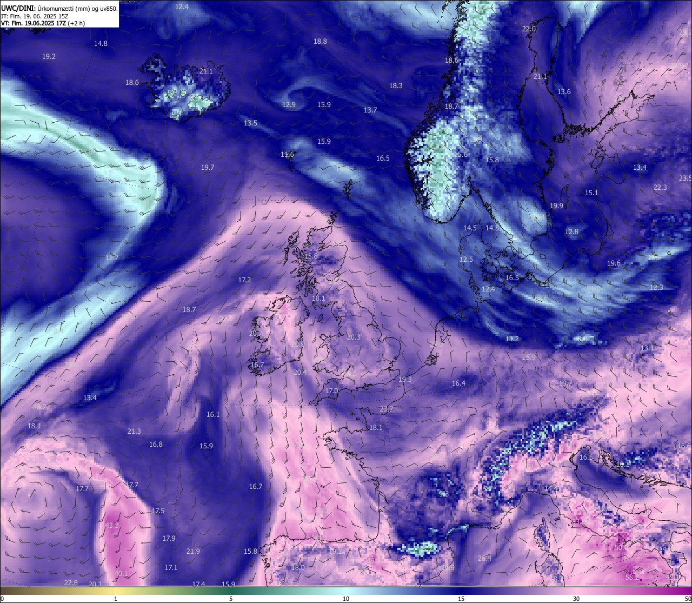Click the 13.6 value over Finland

(x=564, y=91)
